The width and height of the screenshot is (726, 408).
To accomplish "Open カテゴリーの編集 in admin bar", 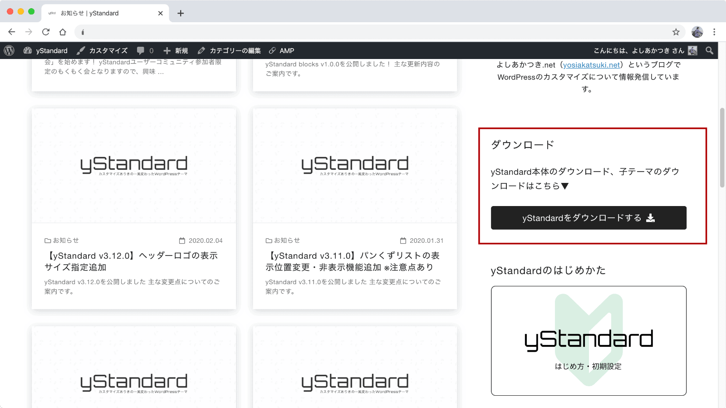I will (x=229, y=50).
